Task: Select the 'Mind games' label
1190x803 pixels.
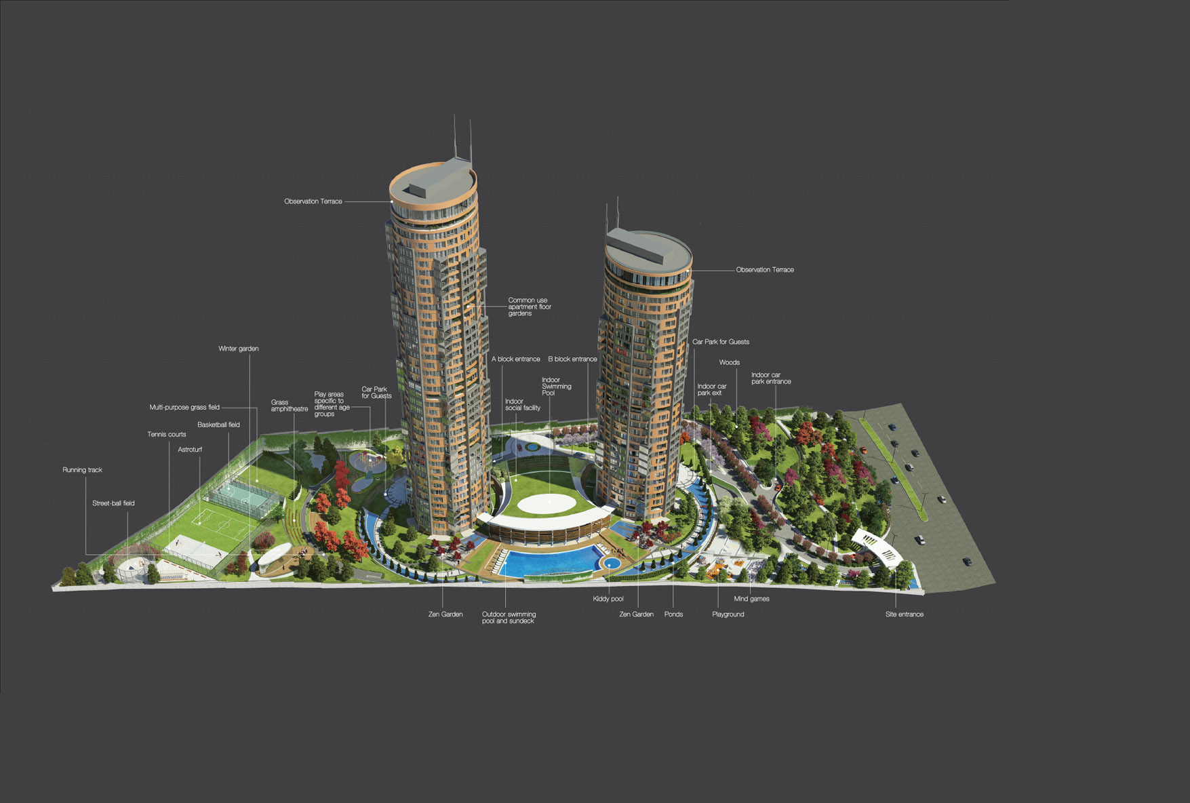Action: pos(751,599)
